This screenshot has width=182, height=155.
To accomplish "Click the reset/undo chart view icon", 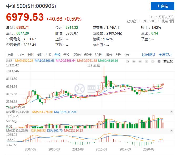I will [x=128, y=61].
